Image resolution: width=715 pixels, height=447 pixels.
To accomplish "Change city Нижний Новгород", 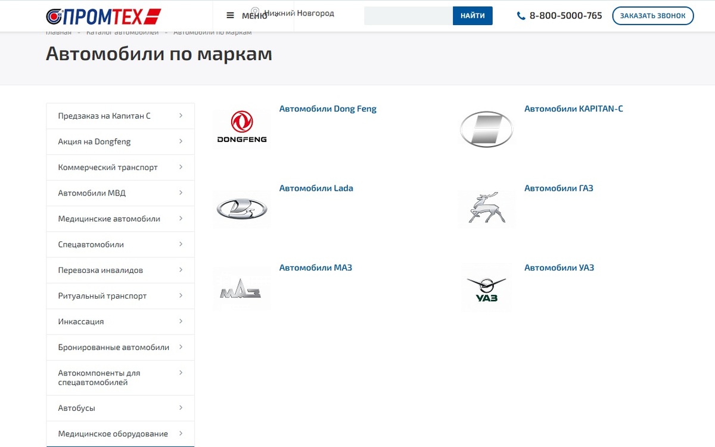I will 299,13.
